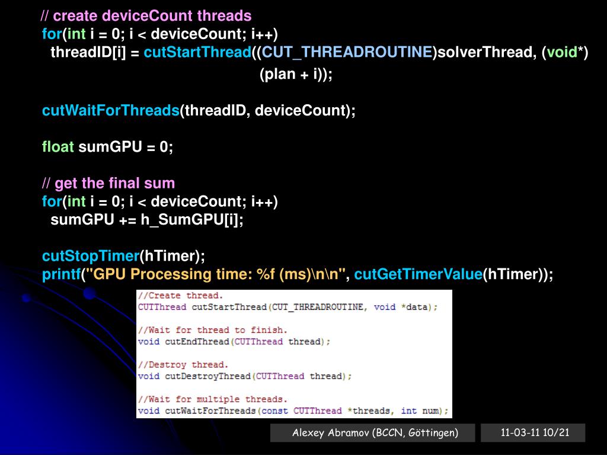Screen dimensions: 607x455
Task: Click the "CUTThread cutStartThread" declaration line
Action: [287, 307]
